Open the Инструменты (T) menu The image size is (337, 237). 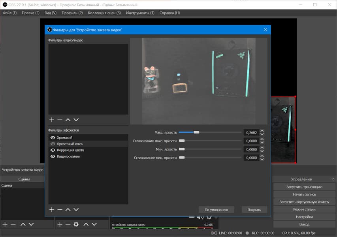(140, 13)
